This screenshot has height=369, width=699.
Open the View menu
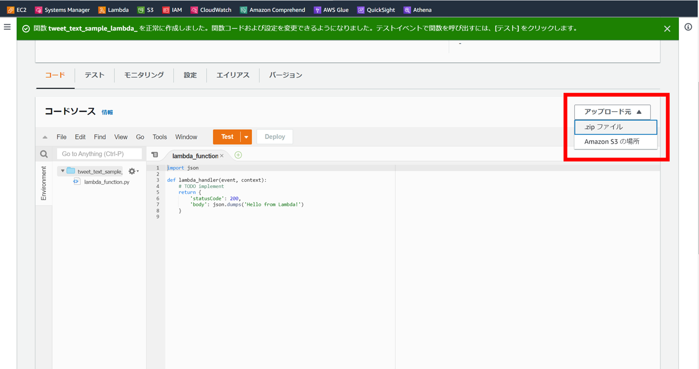[x=121, y=137]
